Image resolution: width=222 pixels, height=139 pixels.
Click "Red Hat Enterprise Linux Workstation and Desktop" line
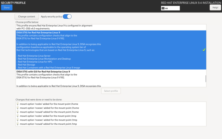pos(44,59)
